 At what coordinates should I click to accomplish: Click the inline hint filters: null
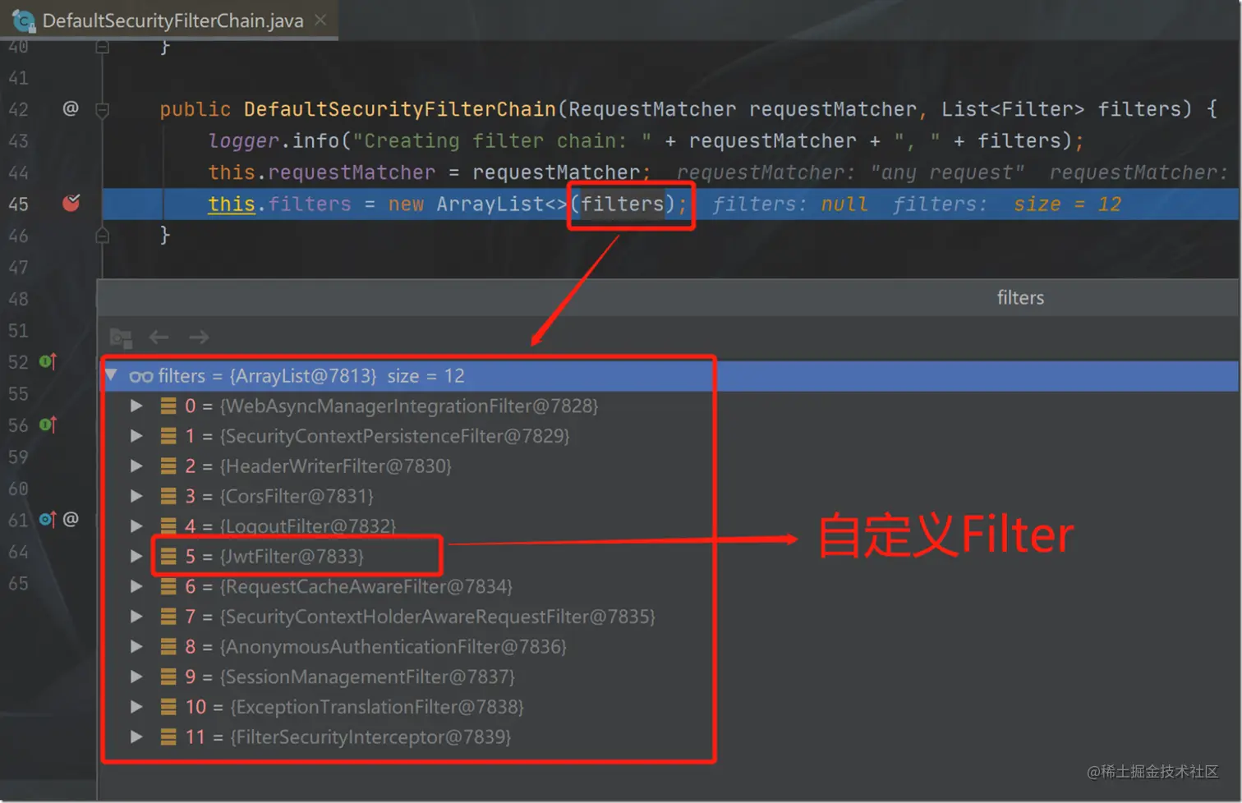[x=790, y=204]
